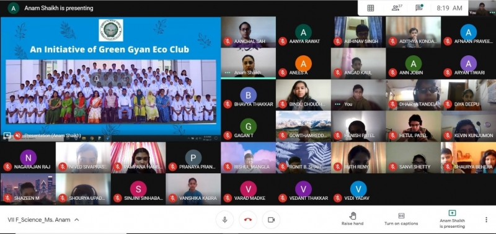Click the Green Gyan Eco Club presentation
This screenshot has height=234, width=496.
coord(110,76)
